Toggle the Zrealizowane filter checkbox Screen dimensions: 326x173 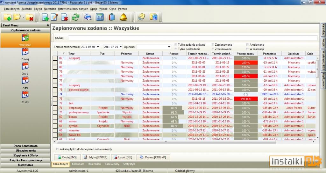tap(213, 49)
